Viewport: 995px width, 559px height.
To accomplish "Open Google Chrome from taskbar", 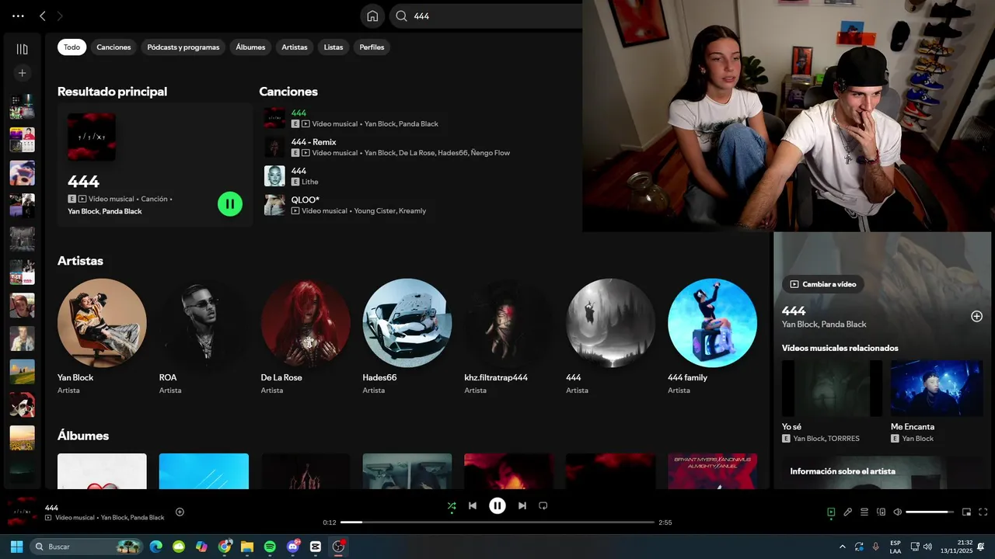I will click(225, 547).
